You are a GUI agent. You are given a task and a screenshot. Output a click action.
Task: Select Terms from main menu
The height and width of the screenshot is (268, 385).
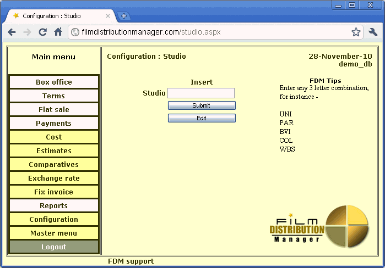54,96
